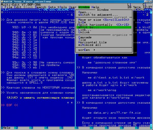
Task: Open the File menu
Action: tap(9, 7)
